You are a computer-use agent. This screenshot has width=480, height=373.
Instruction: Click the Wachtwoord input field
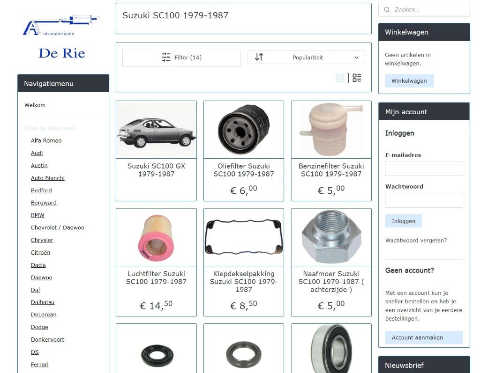tap(424, 200)
